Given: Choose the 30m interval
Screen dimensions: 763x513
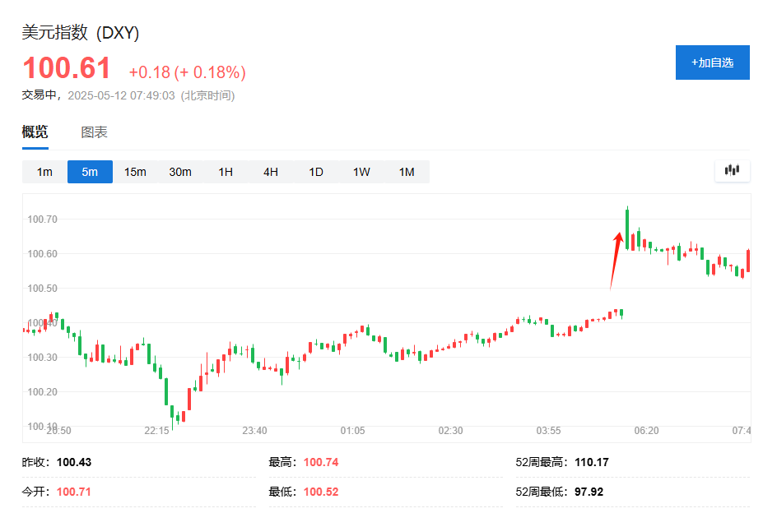Looking at the screenshot, I should pos(180,172).
